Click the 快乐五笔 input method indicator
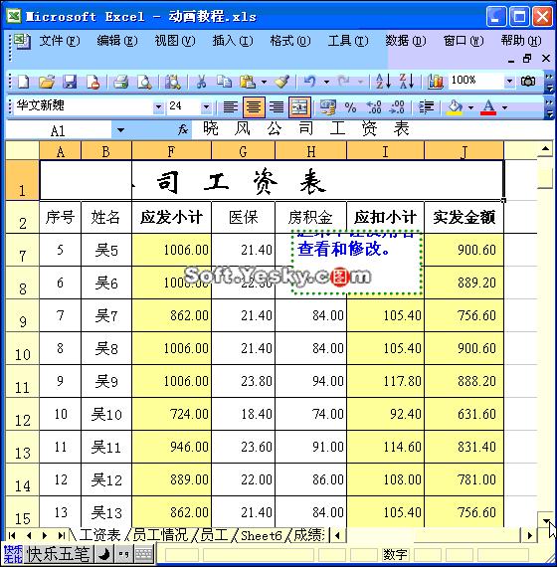This screenshot has width=557, height=567. [58, 554]
